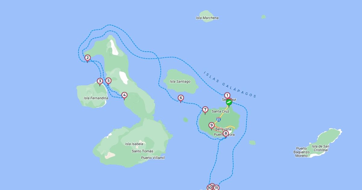Open map marker number 3 on Fernandina
Image resolution: width=362 pixels, height=190 pixels.
click(100, 81)
